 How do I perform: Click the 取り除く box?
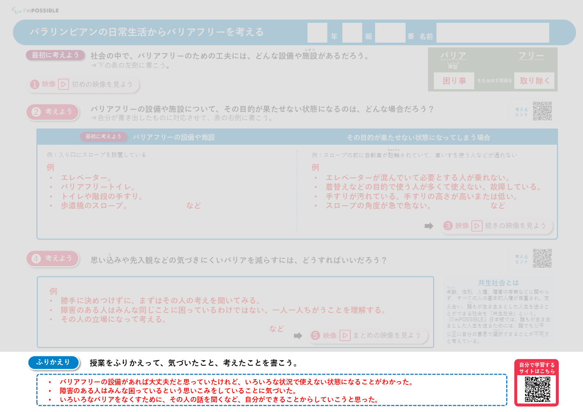pyautogui.click(x=534, y=81)
